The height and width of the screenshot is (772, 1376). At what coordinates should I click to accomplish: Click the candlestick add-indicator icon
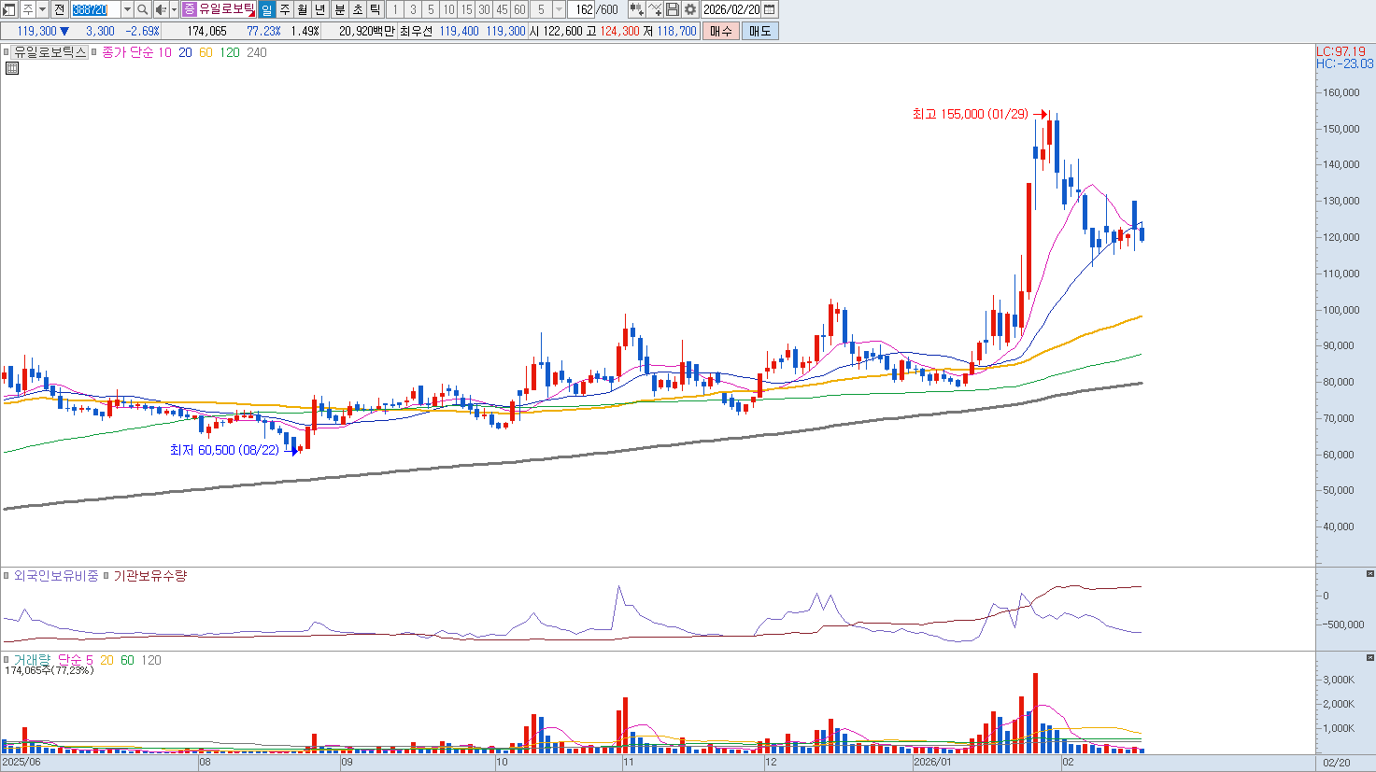(x=636, y=9)
